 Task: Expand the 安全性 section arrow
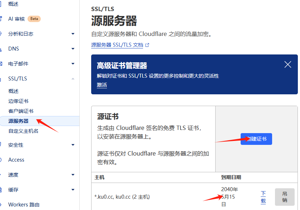73,145
